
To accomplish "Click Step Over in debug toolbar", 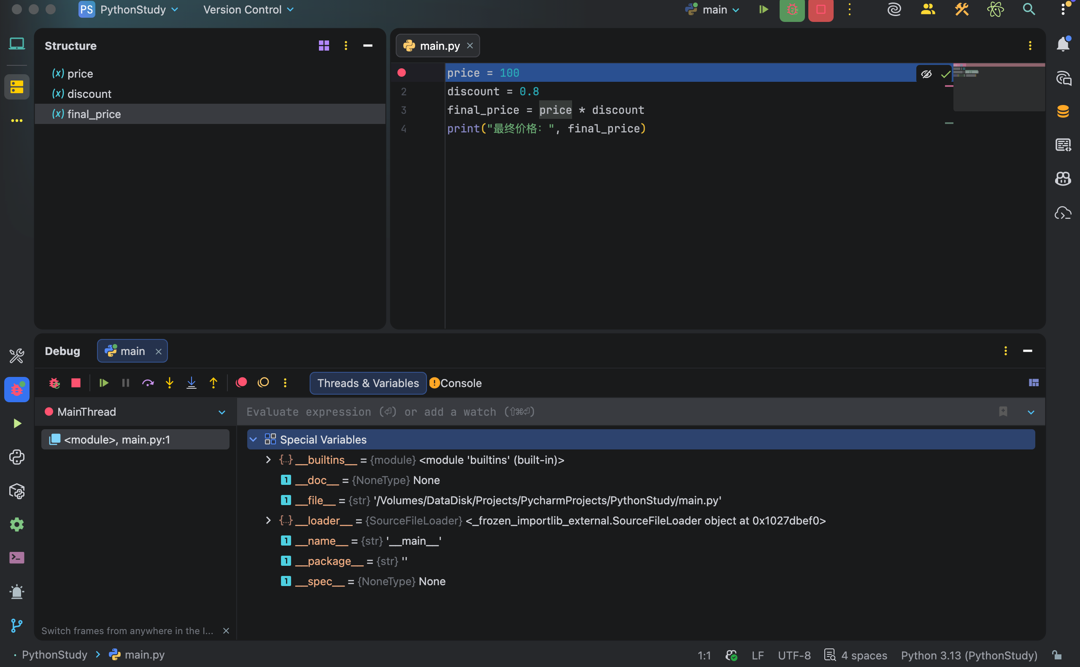I will pos(147,383).
